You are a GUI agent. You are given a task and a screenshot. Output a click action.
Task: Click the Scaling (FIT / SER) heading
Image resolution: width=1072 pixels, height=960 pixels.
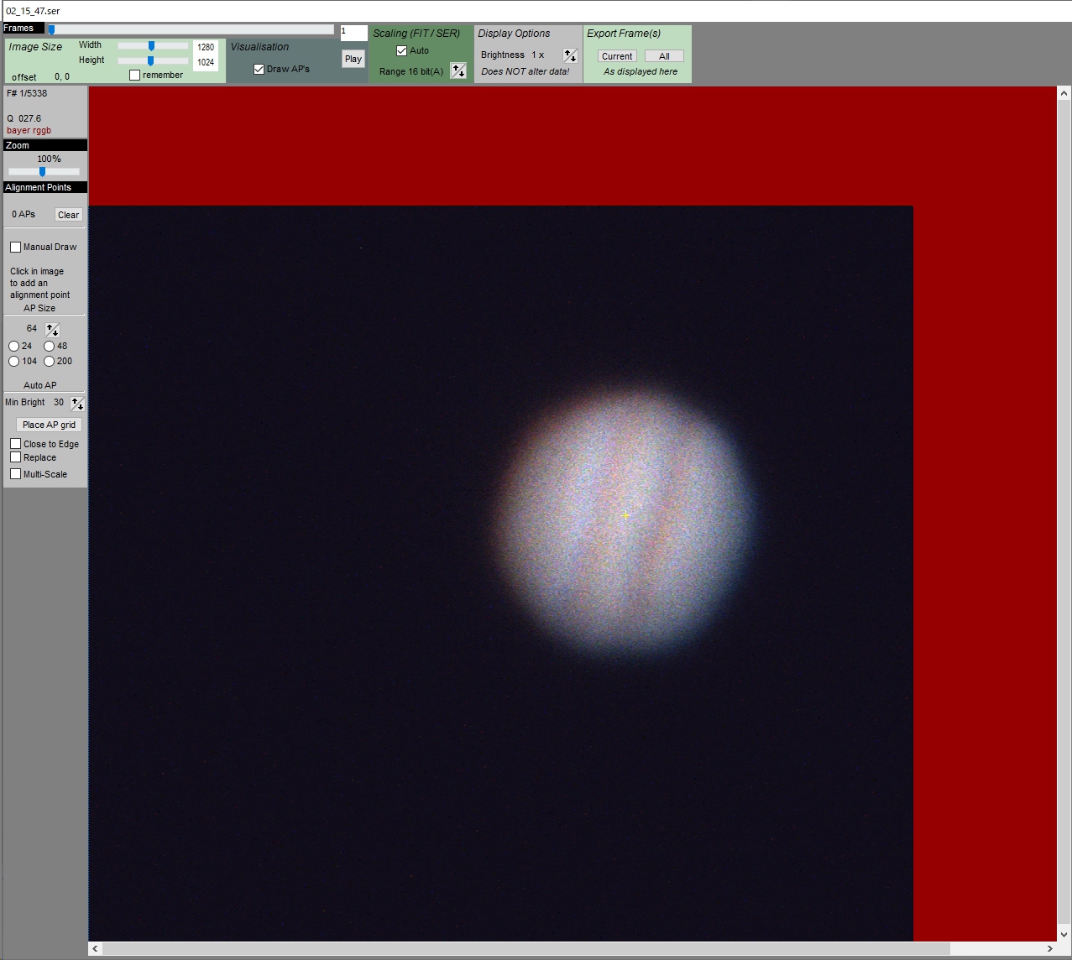point(416,34)
